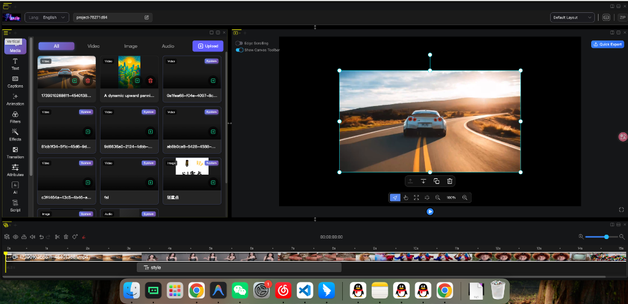Add the 0a1fea68 system video to the timeline

click(213, 81)
